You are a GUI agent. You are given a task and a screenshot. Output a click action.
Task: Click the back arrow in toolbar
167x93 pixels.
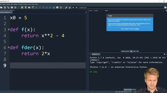(x=73, y=7)
